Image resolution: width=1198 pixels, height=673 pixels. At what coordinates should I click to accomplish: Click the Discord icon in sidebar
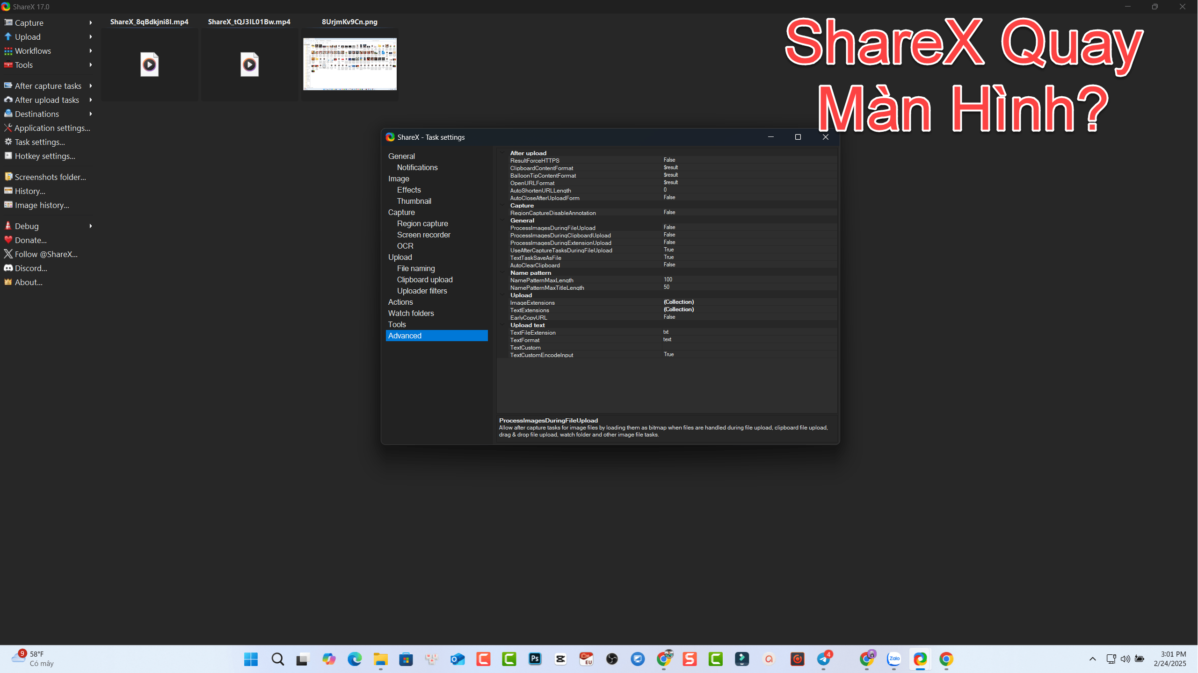point(8,268)
